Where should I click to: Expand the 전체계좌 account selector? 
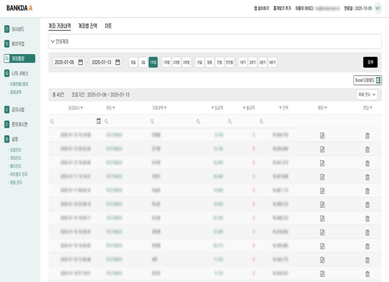click(x=215, y=41)
